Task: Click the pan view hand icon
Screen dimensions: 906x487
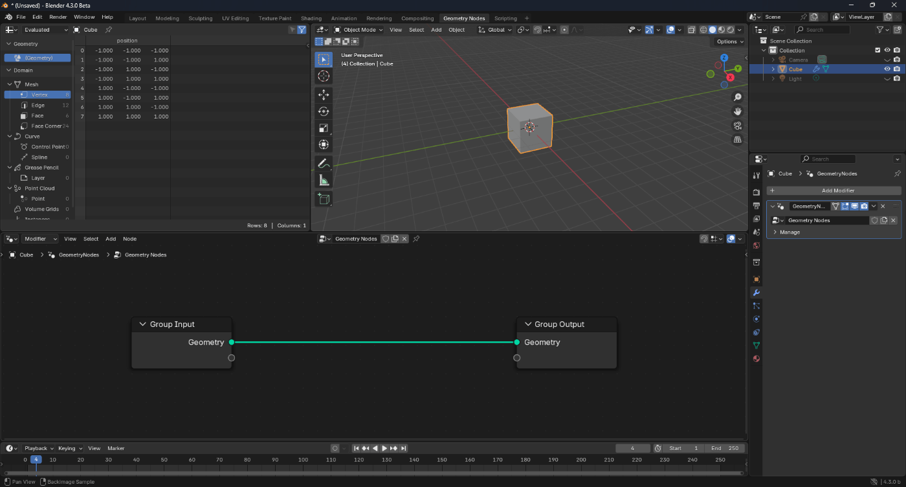Action: [738, 111]
